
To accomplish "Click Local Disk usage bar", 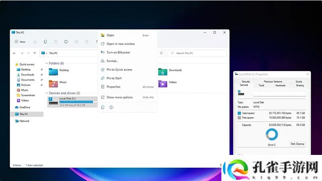I will click(78, 102).
